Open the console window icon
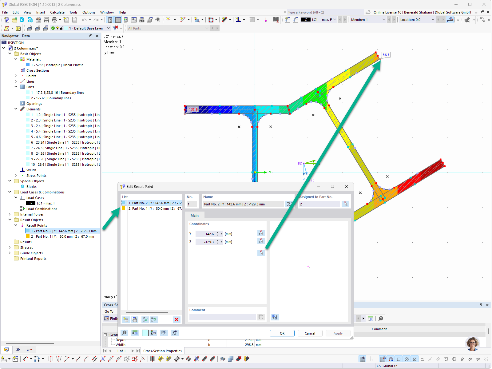This screenshot has height=369, width=492. 134,20
